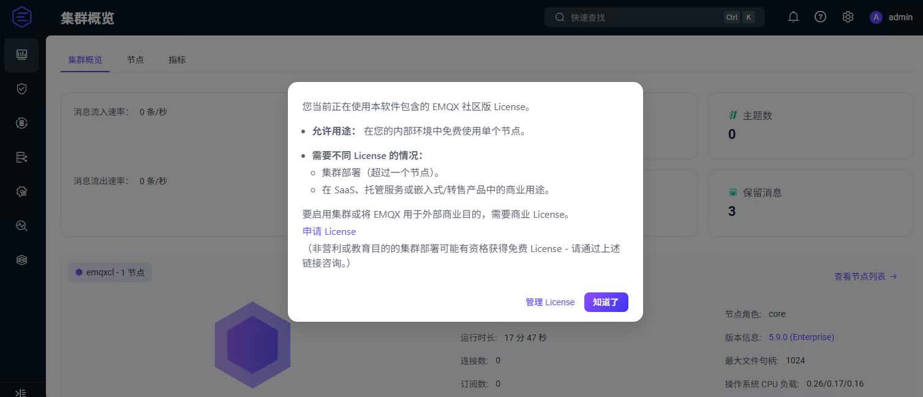Switch to the 节点 tab
Image resolution: width=923 pixels, height=397 pixels.
tap(135, 60)
